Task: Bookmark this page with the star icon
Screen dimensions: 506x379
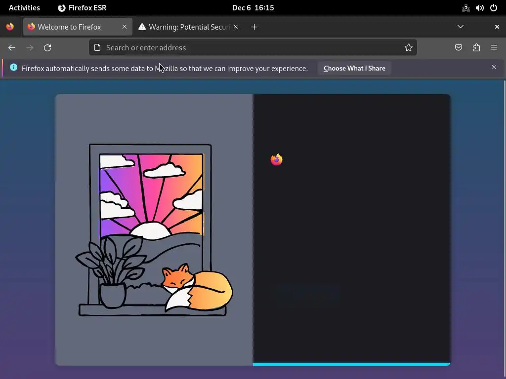Action: coord(409,48)
